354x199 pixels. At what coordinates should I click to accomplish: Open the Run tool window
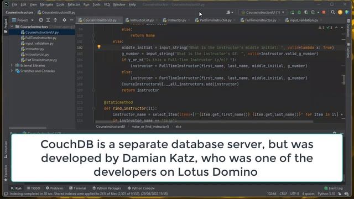[x=16, y=188]
